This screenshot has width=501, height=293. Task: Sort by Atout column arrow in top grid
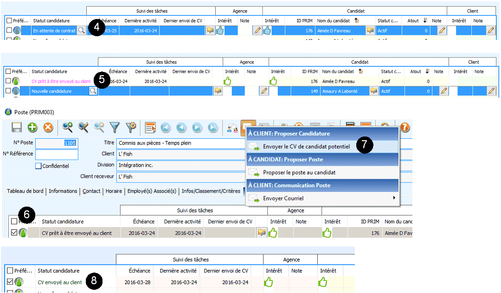pyautogui.click(x=425, y=20)
